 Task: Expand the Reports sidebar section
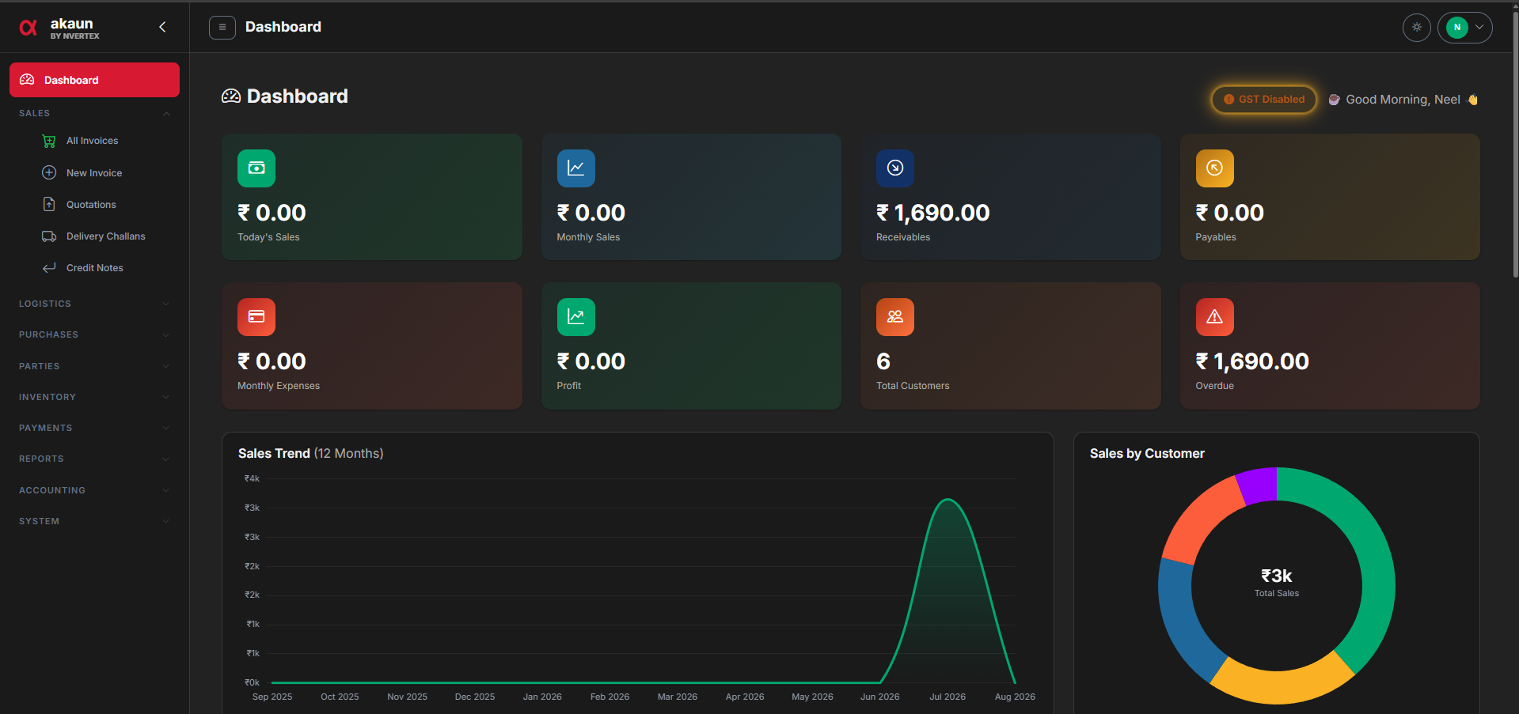[x=94, y=459]
